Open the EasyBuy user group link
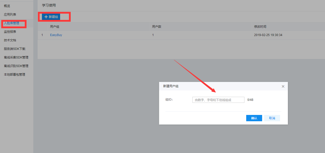The height and width of the screenshot is (153, 325). pos(56,35)
